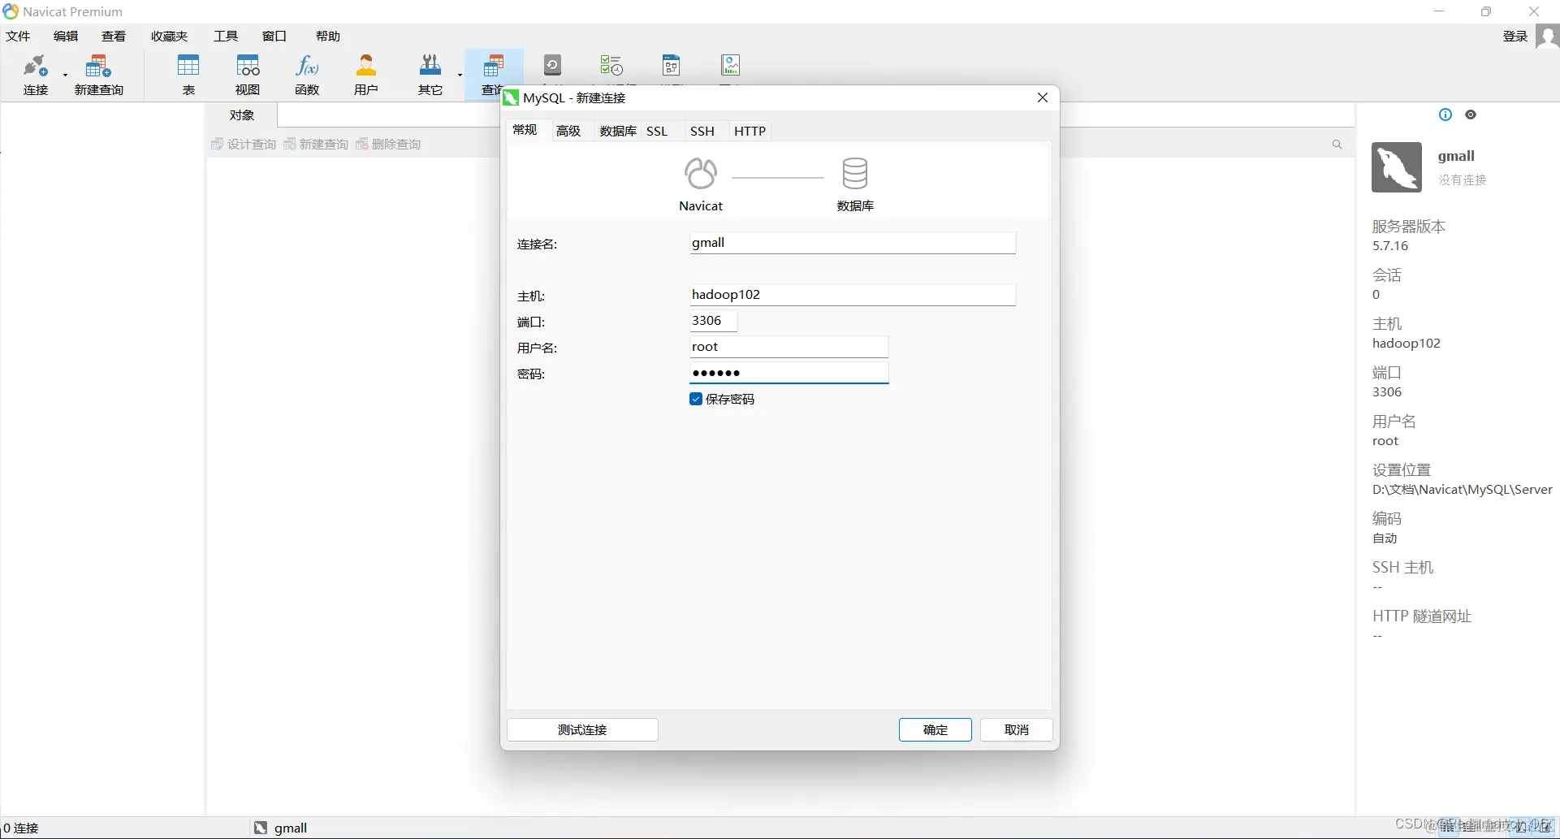Switch to the 高级 tab in dialog

point(568,131)
